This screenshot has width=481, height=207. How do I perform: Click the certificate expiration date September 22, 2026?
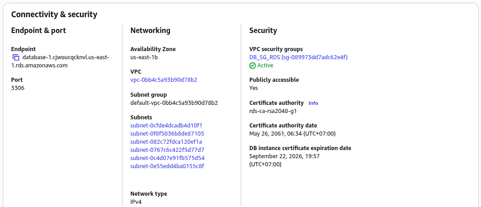point(285,156)
